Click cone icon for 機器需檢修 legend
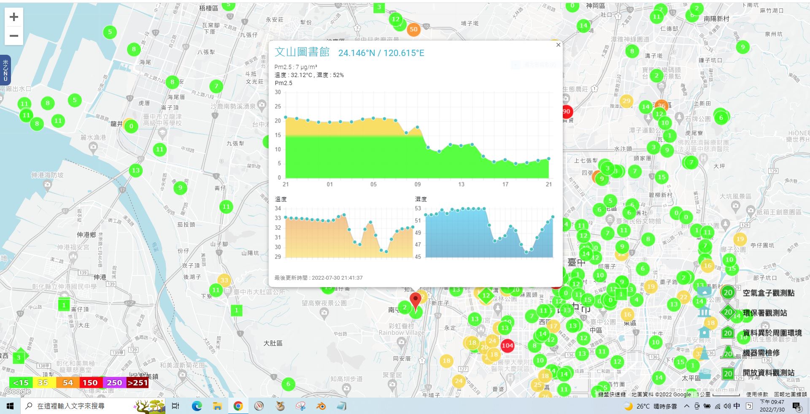This screenshot has height=414, width=810. [704, 353]
